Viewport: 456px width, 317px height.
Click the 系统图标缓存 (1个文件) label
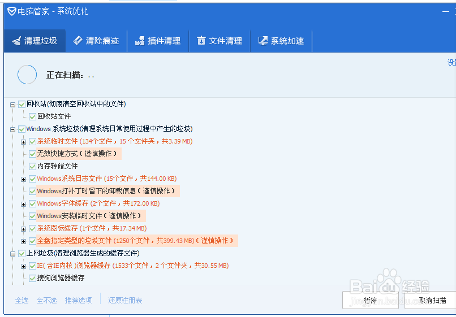92,228
